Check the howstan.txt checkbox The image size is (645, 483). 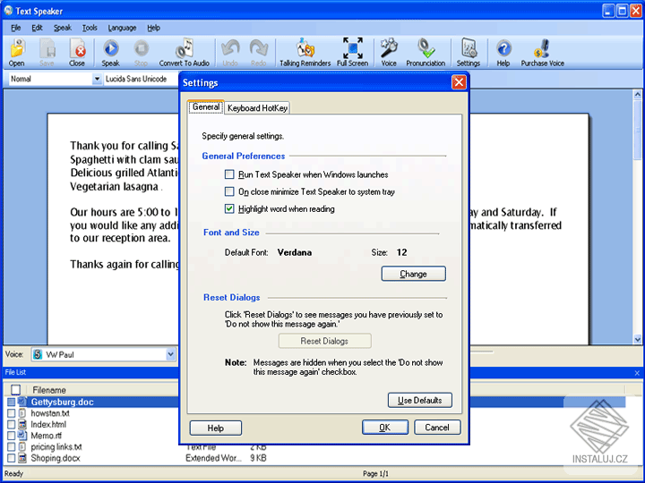[x=11, y=413]
